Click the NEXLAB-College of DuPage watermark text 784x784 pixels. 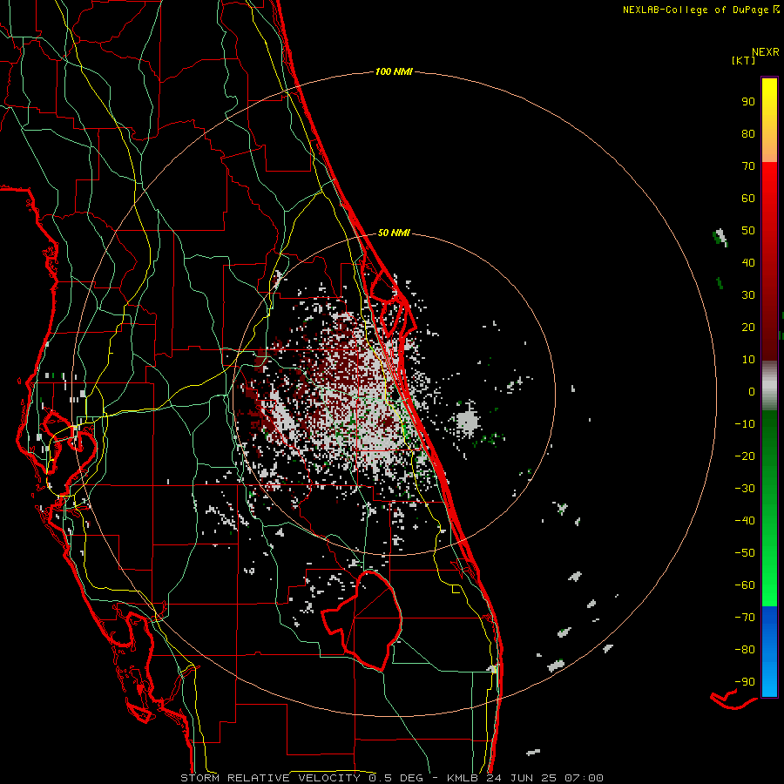coord(700,10)
